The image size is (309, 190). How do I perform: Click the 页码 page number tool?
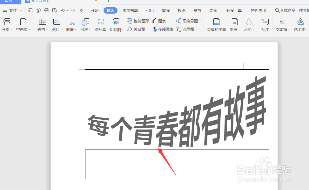[x=234, y=25]
